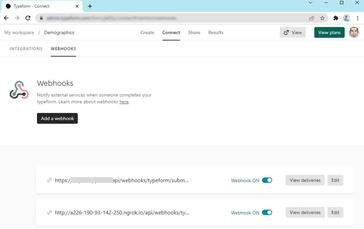Image resolution: width=364 pixels, height=229 pixels.
Task: Click link icon beside ngrok.io webhook
Action: (49, 213)
